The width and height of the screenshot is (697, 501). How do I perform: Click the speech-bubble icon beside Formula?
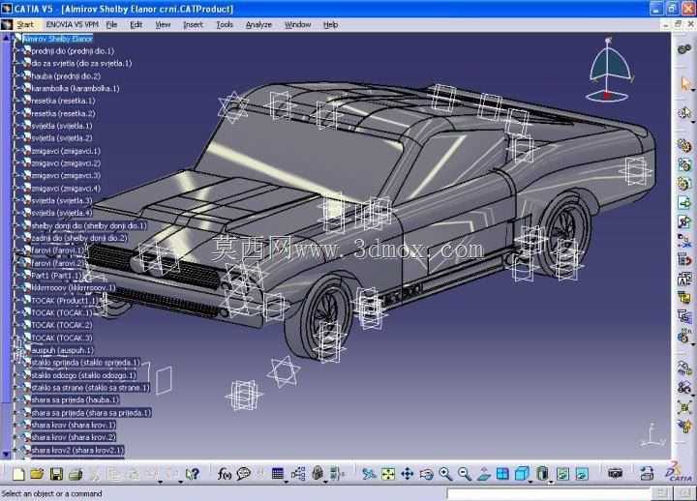pyautogui.click(x=244, y=474)
